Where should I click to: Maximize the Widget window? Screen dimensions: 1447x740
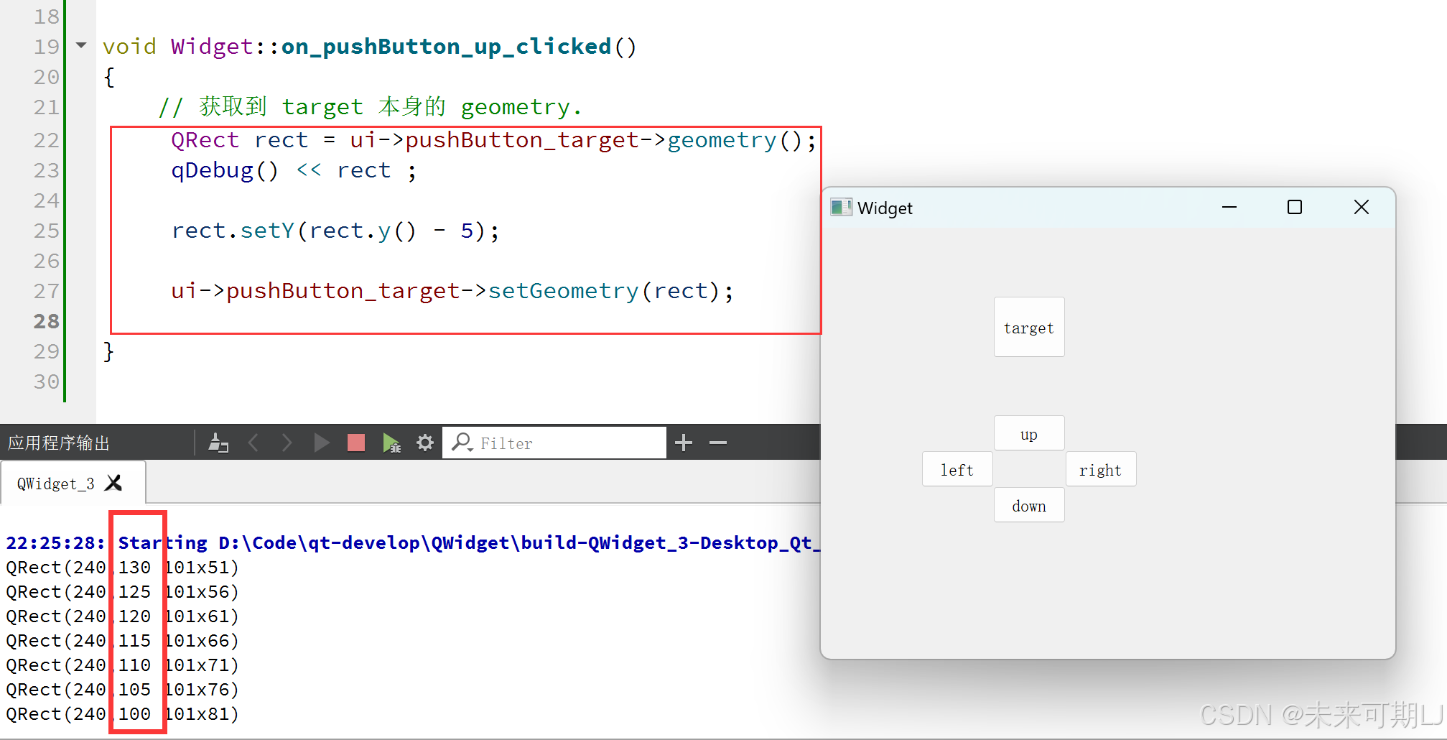pyautogui.click(x=1295, y=207)
